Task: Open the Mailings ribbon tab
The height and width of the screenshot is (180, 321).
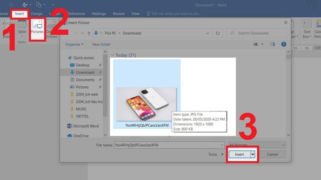Action: coord(99,14)
